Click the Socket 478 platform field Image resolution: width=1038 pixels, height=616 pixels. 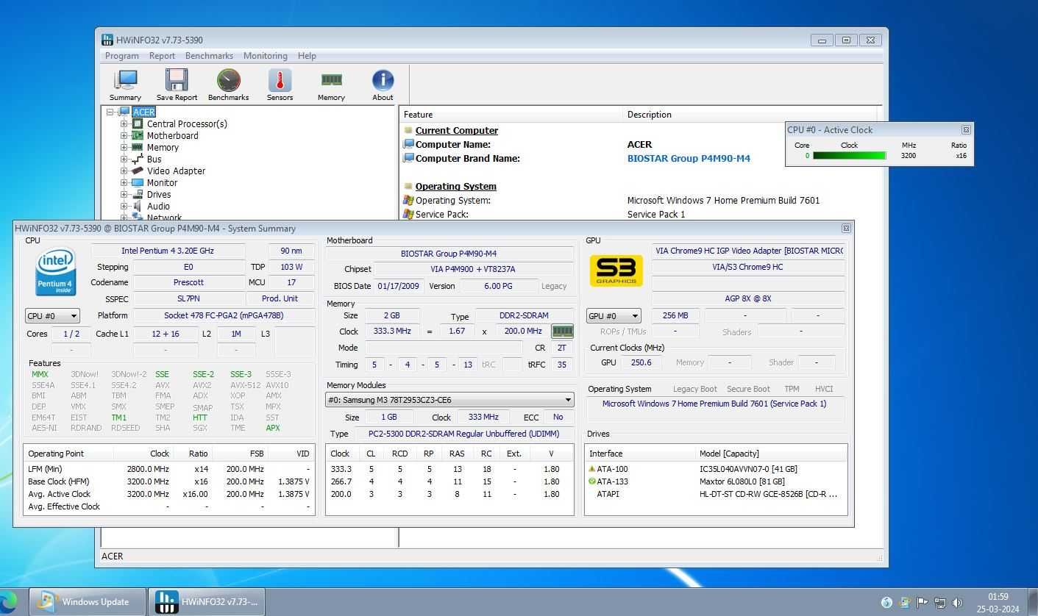point(224,315)
